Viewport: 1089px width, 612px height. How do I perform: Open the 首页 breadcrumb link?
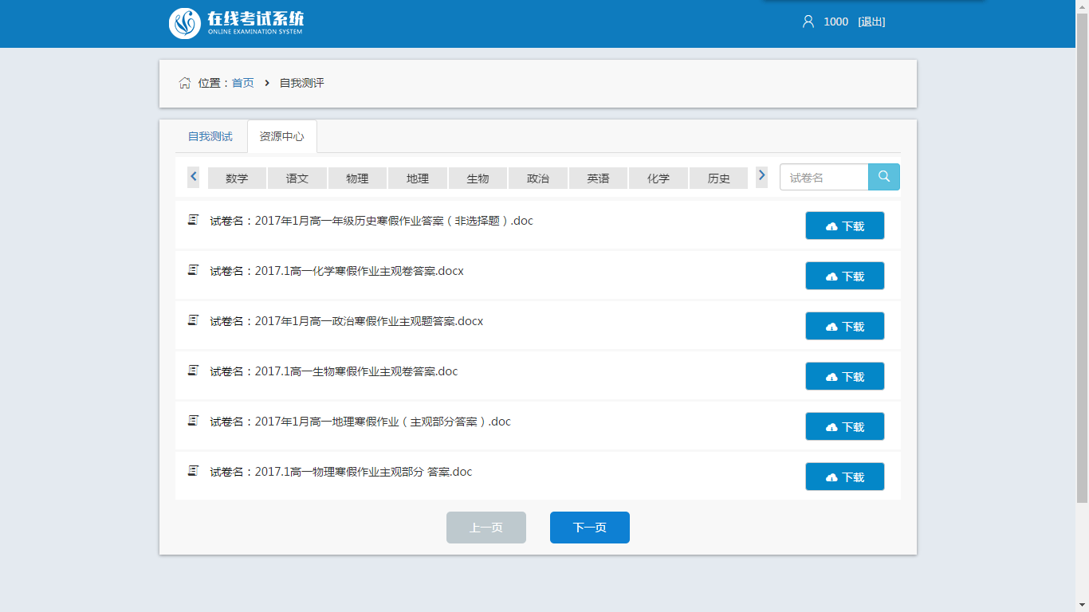(x=242, y=83)
